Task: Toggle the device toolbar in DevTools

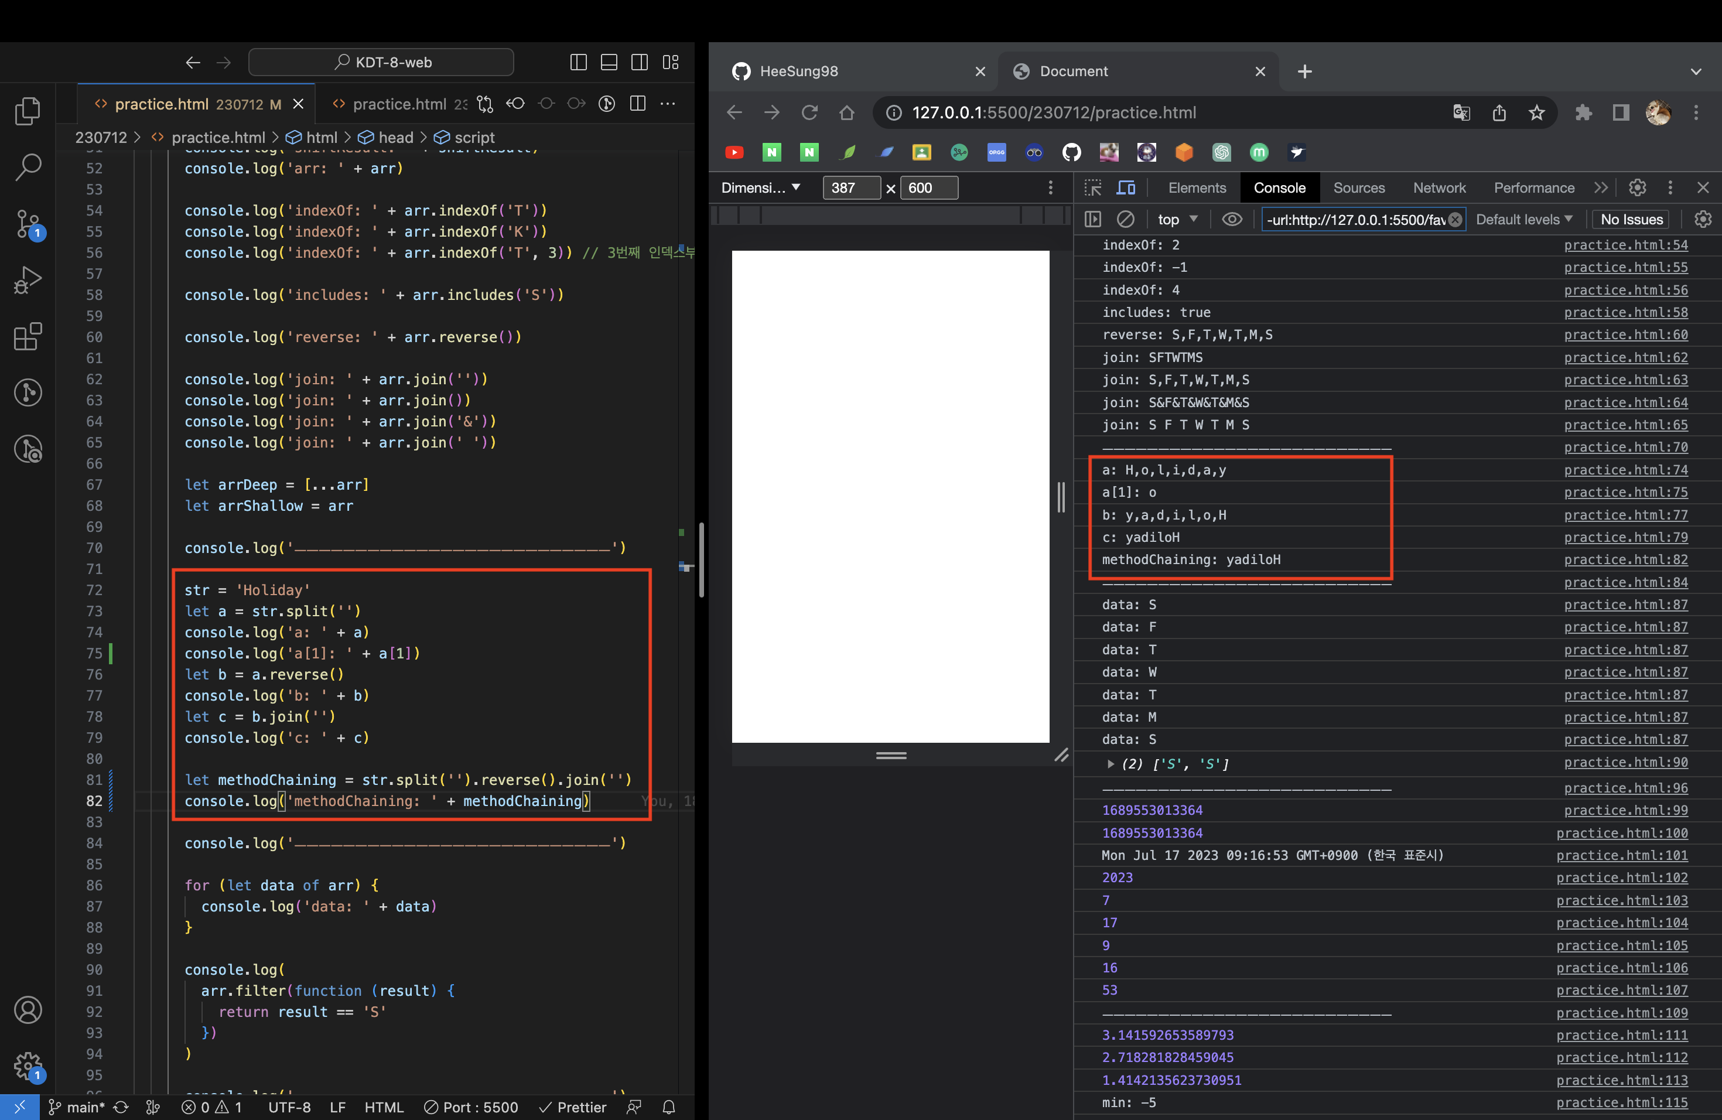Action: pyautogui.click(x=1126, y=187)
